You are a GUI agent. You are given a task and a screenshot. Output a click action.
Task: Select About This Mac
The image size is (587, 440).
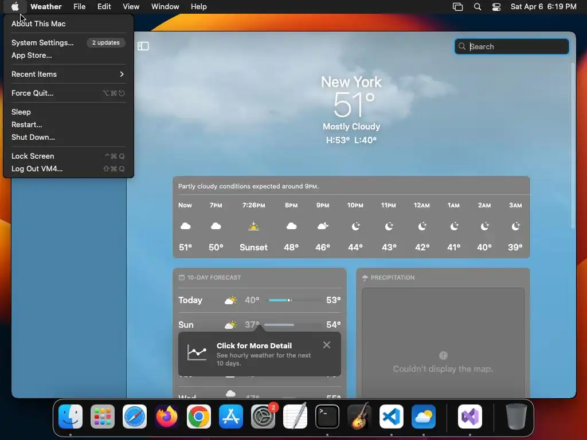[69, 23]
